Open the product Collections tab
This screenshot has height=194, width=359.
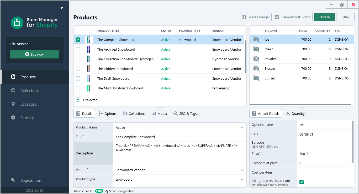pos(134,114)
